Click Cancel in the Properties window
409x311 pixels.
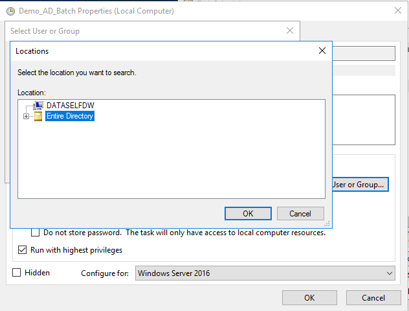(x=373, y=297)
